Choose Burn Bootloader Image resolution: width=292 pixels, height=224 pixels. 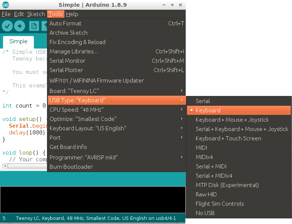pyautogui.click(x=117, y=167)
